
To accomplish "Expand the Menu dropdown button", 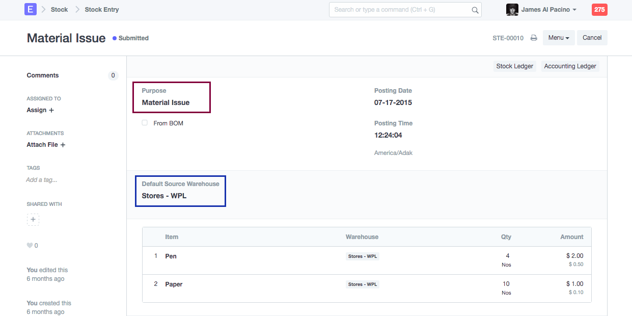I will tap(559, 38).
